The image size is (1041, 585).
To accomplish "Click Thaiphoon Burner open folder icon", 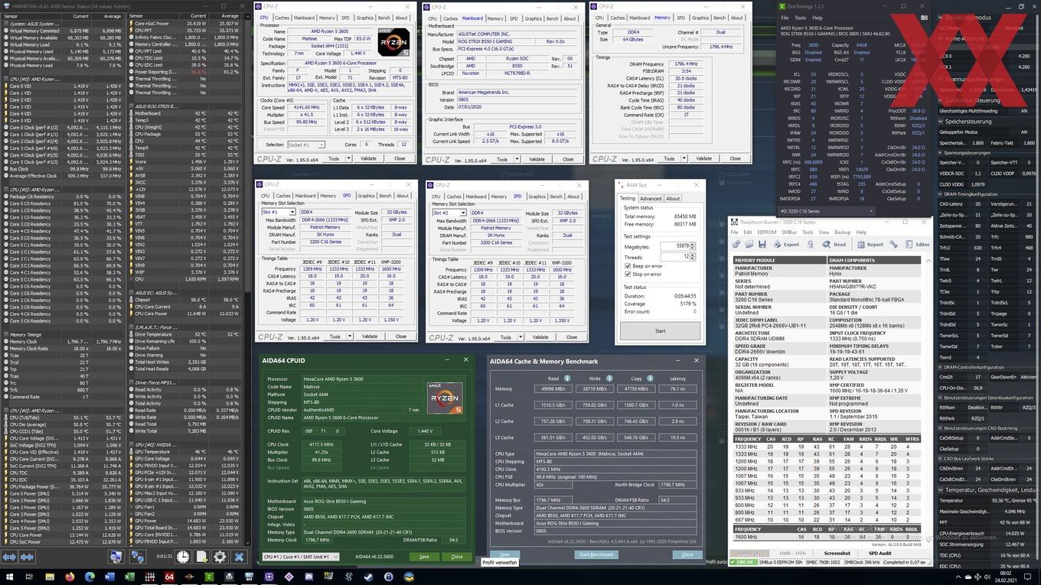I will (x=749, y=245).
